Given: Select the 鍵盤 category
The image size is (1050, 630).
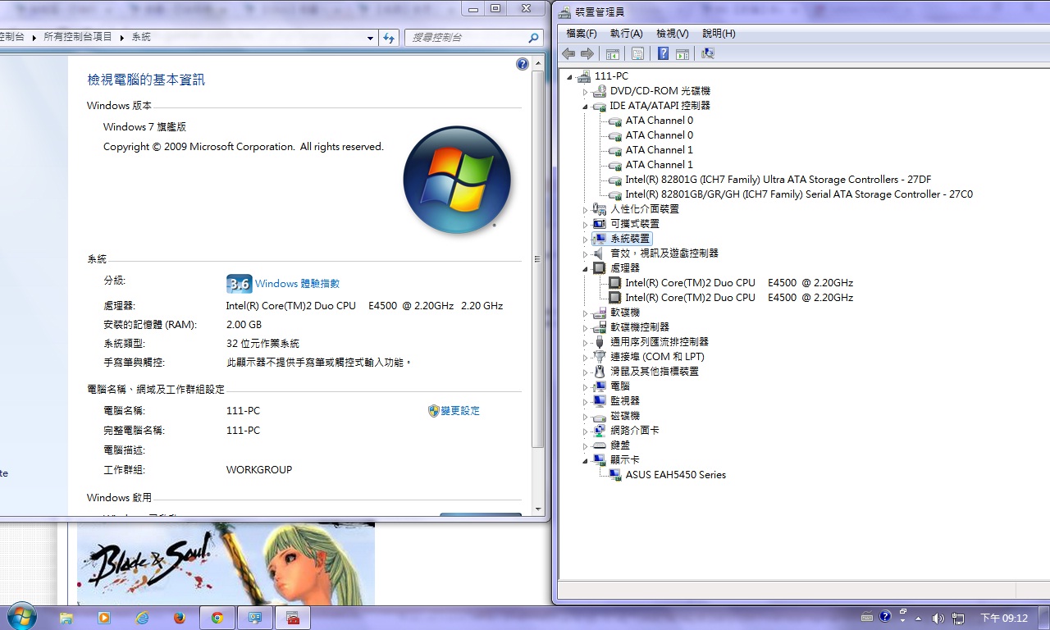Looking at the screenshot, I should click(x=619, y=445).
